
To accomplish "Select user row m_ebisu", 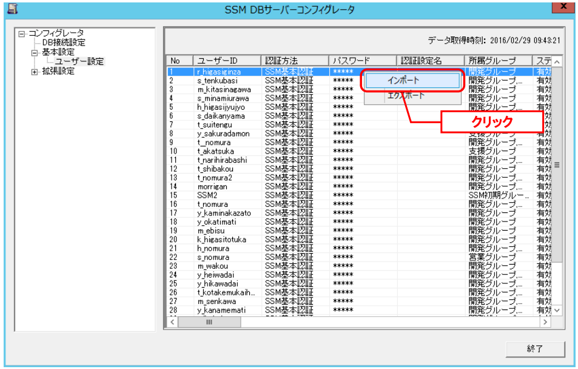I will point(360,231).
